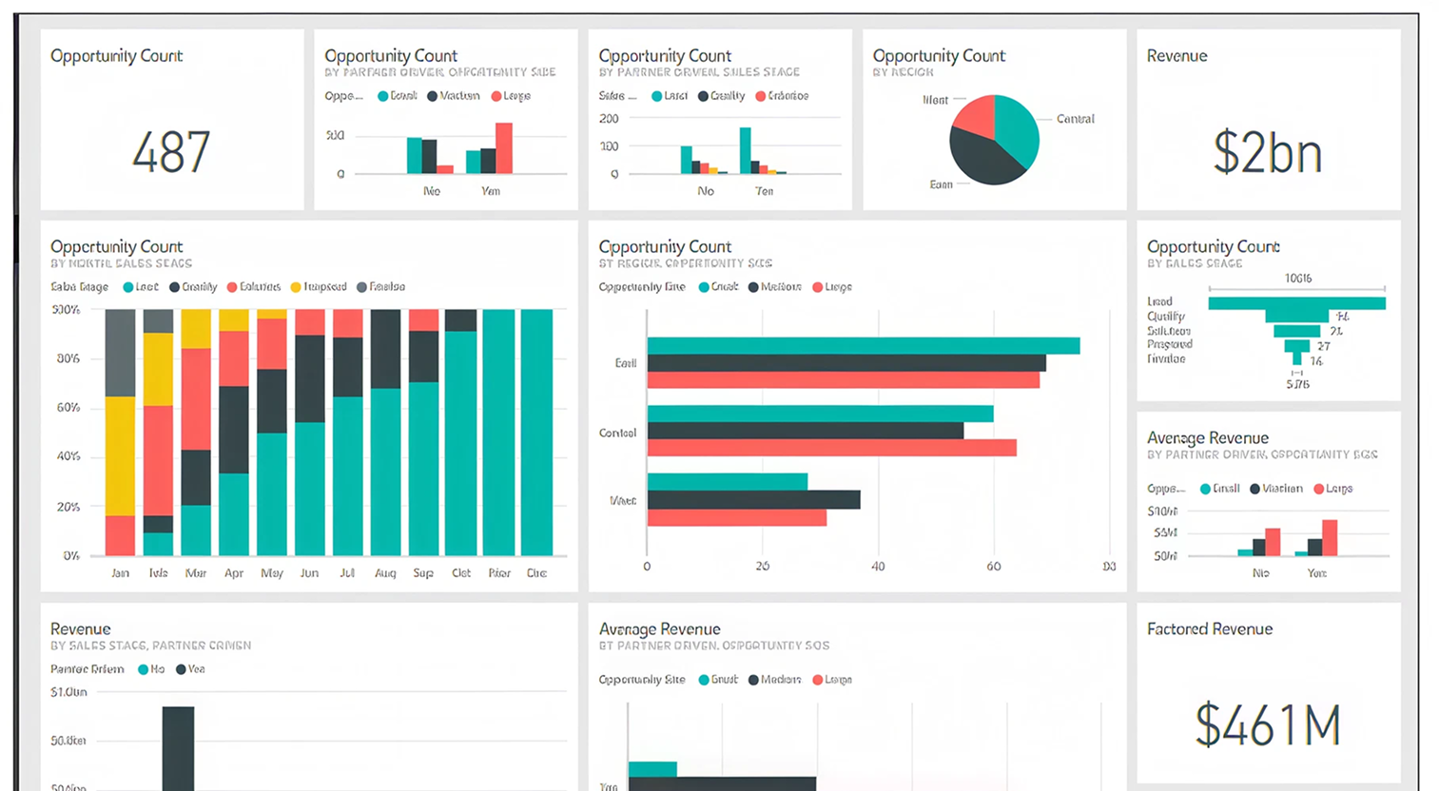
Task: Click the 487 opportunity count value
Action: [171, 152]
